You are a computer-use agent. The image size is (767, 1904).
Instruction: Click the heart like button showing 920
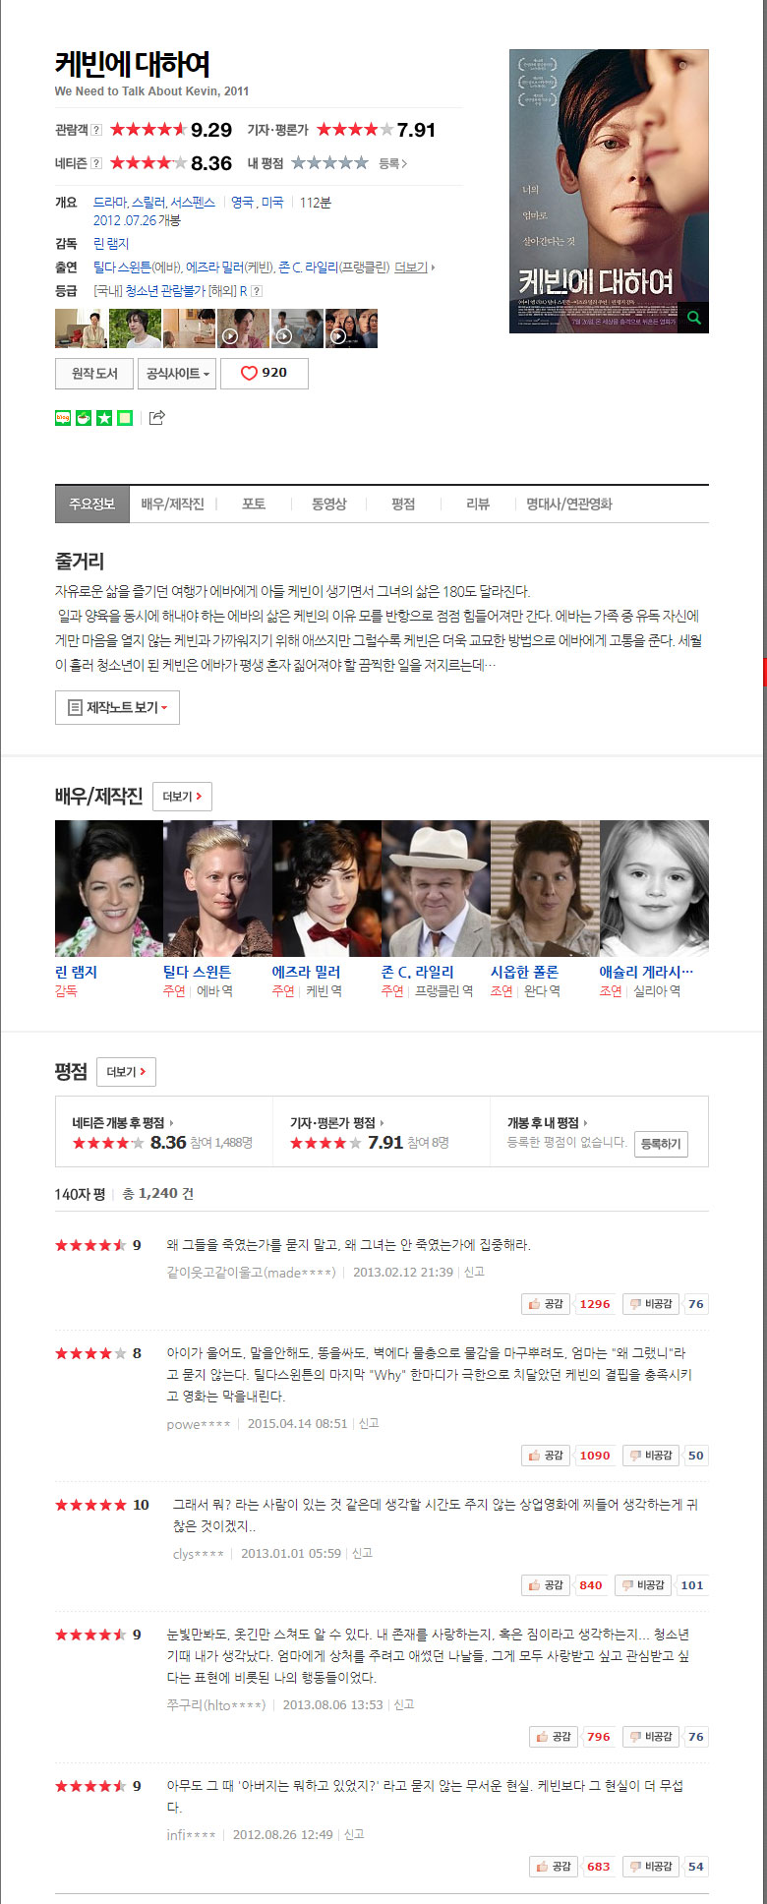pyautogui.click(x=265, y=373)
